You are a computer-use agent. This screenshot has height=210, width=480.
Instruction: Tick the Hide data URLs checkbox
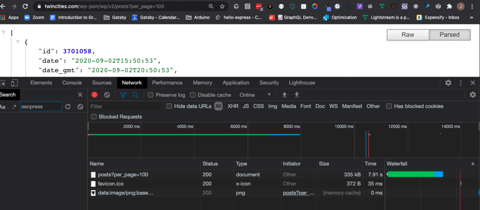point(169,106)
